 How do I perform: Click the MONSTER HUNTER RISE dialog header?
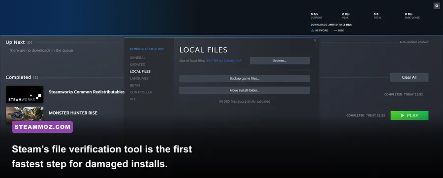[147, 49]
